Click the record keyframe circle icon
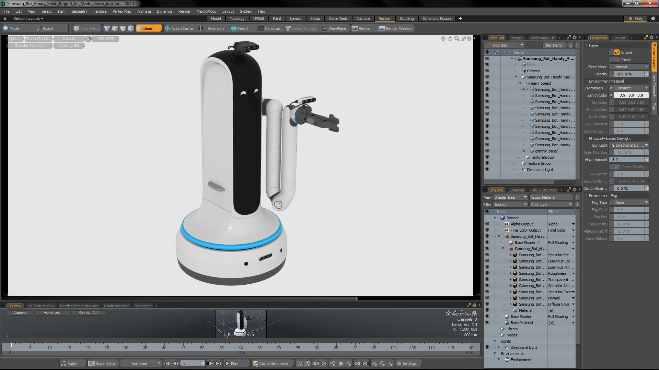Viewport: 659px width, 370px height. pyautogui.click(x=341, y=363)
